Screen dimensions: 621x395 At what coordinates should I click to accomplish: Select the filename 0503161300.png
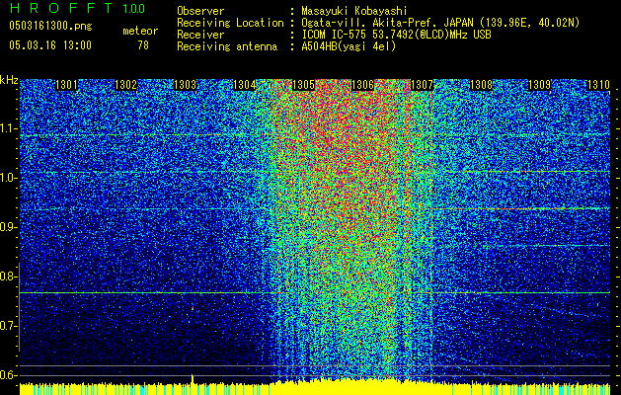(x=50, y=26)
